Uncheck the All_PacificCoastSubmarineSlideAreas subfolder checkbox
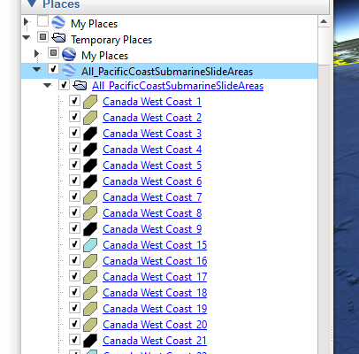359x354 pixels. (x=64, y=85)
